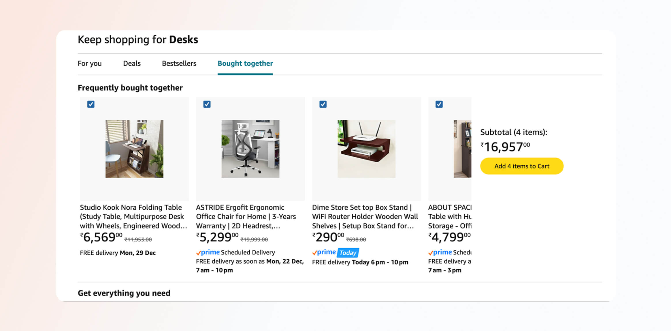671x331 pixels.
Task: Click the ergonomic chair product photo
Action: [x=250, y=149]
